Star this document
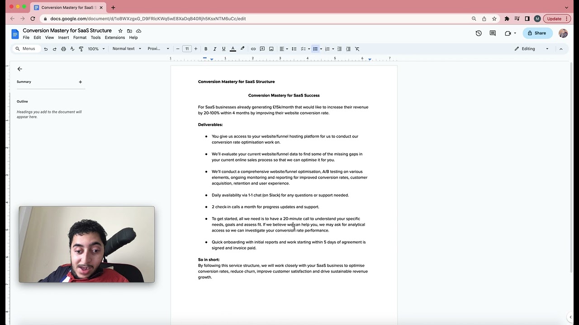579x325 pixels. [x=120, y=31]
